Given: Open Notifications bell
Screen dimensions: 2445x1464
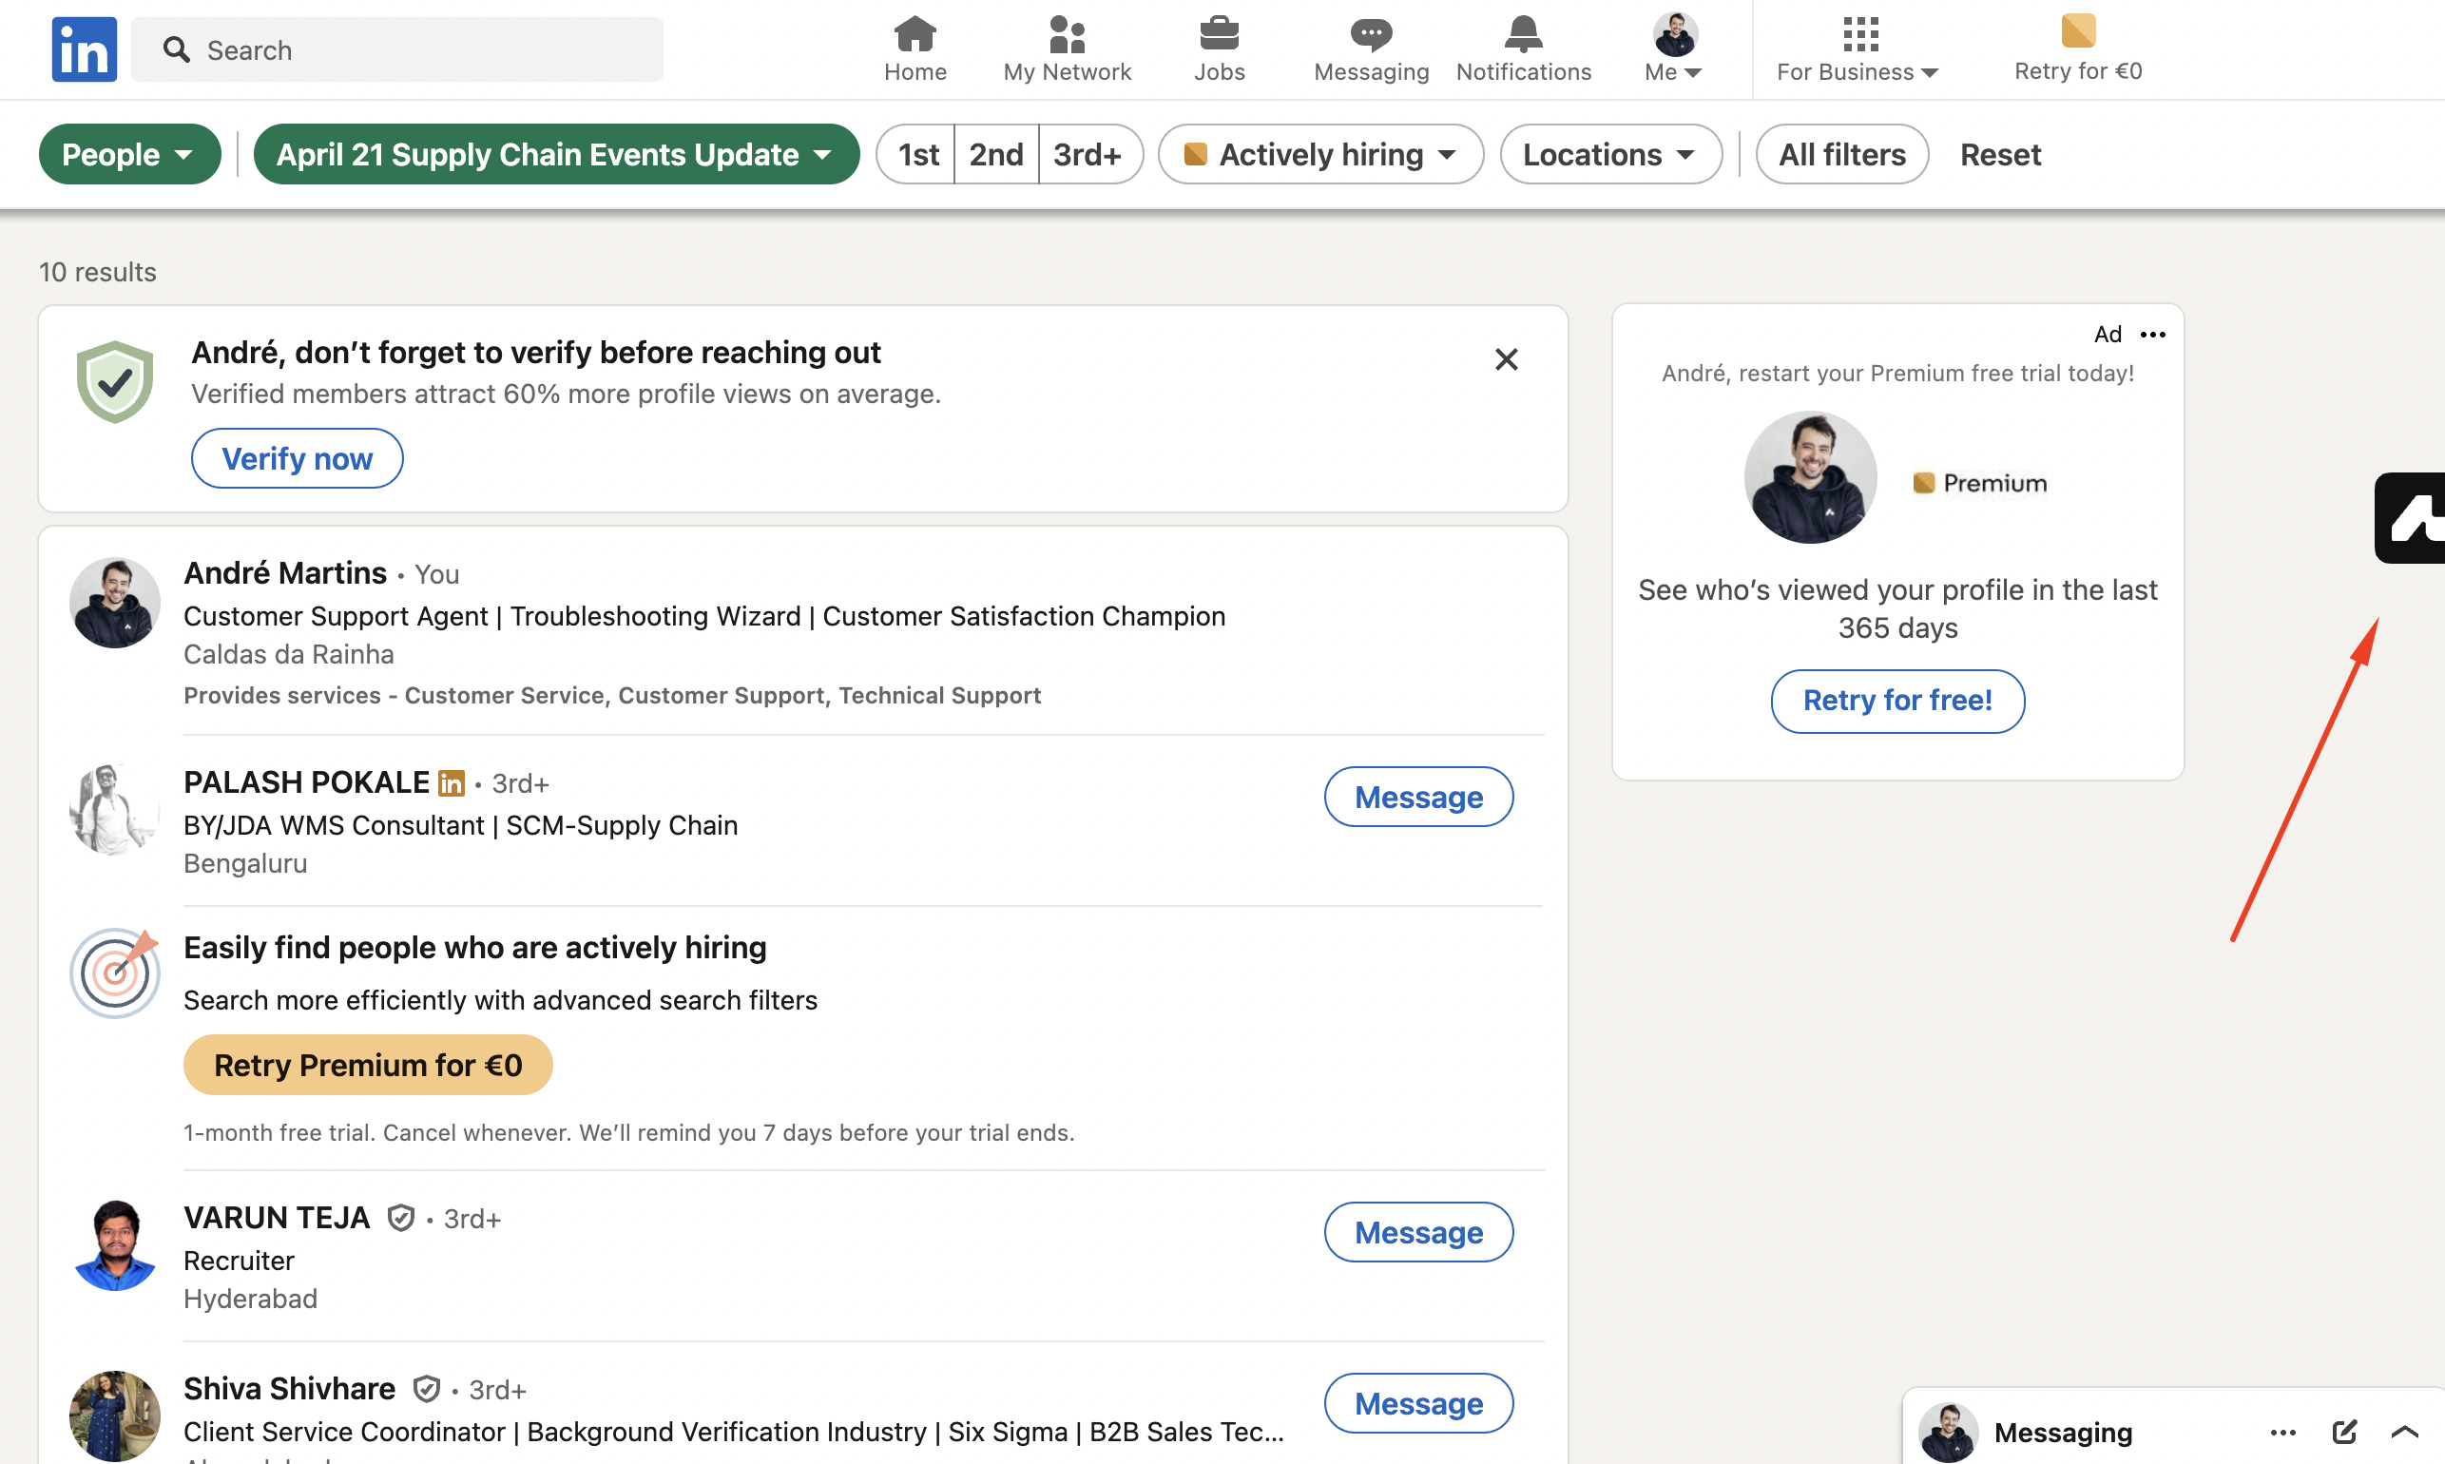Looking at the screenshot, I should [1523, 49].
